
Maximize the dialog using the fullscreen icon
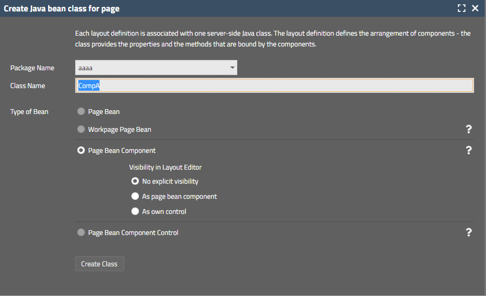coord(461,8)
